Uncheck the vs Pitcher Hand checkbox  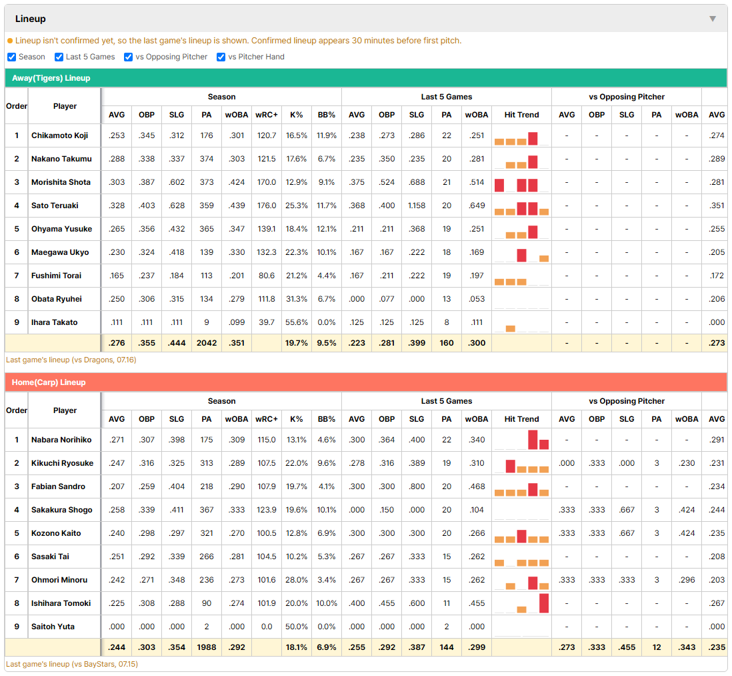pos(221,57)
